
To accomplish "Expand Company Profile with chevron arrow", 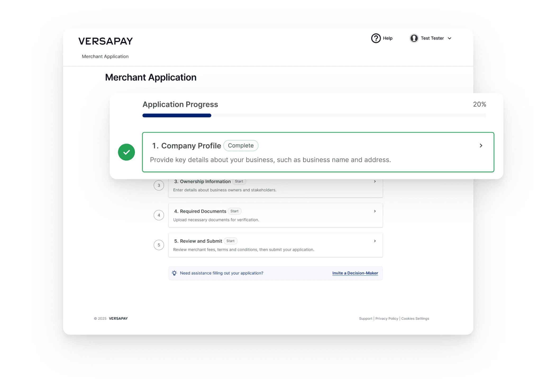I will (x=481, y=146).
